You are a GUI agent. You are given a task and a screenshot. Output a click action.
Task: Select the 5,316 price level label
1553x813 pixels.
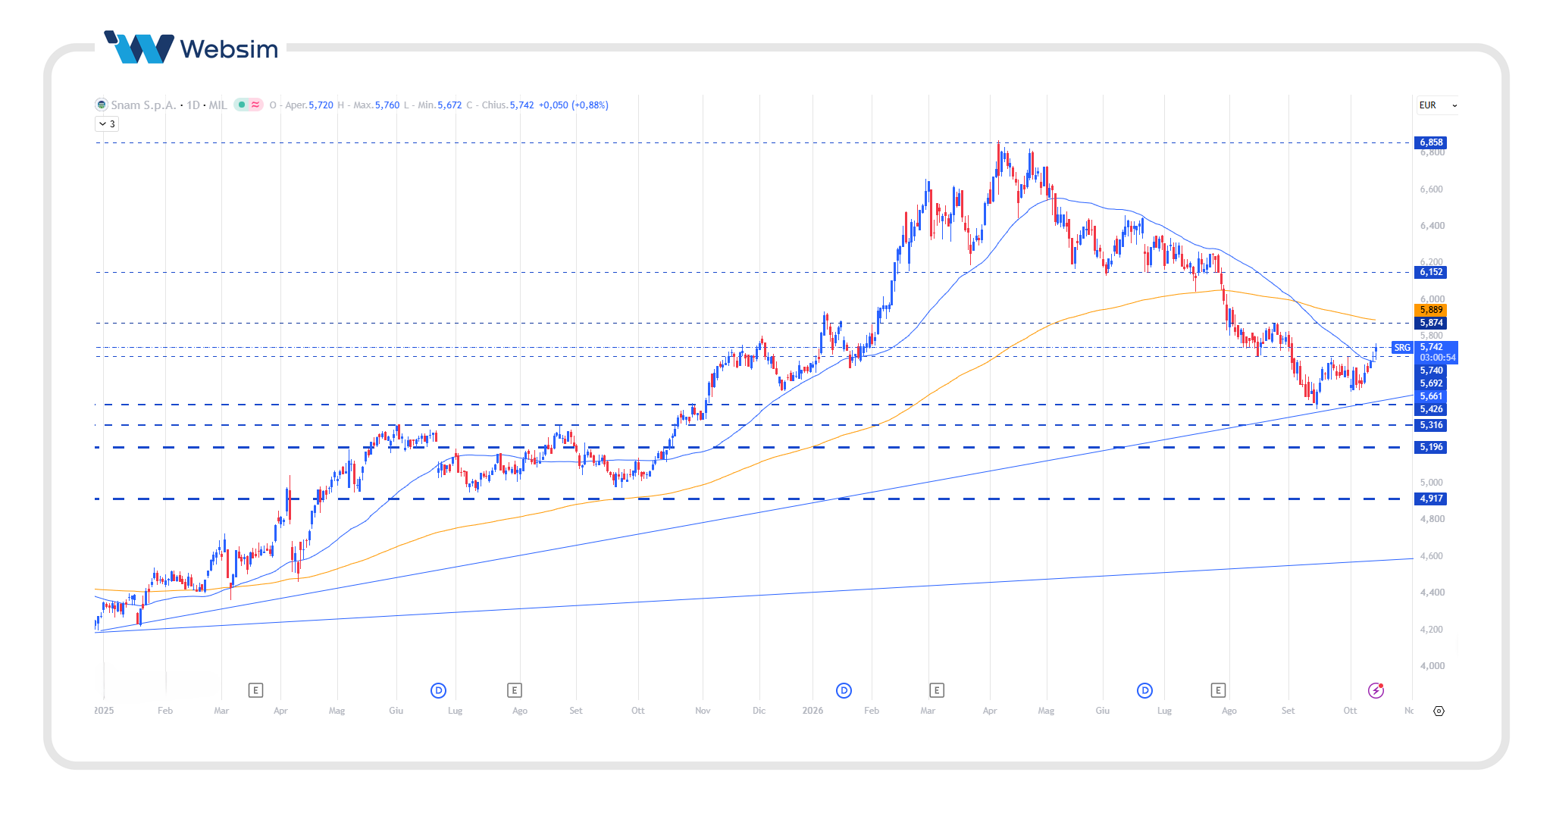point(1431,425)
